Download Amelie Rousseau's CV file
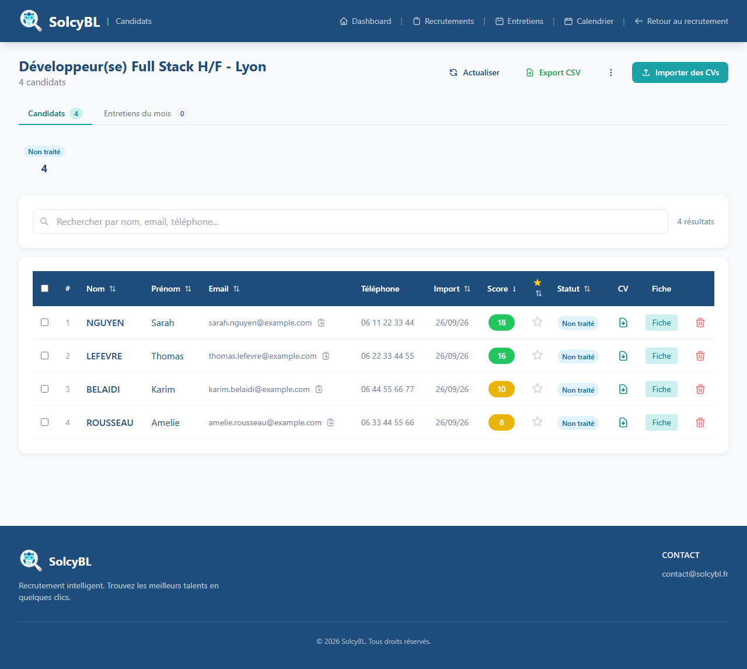This screenshot has width=747, height=669. [x=623, y=422]
